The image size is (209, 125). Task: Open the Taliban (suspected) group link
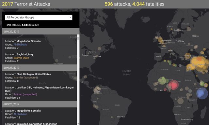pyautogui.click(x=25, y=94)
